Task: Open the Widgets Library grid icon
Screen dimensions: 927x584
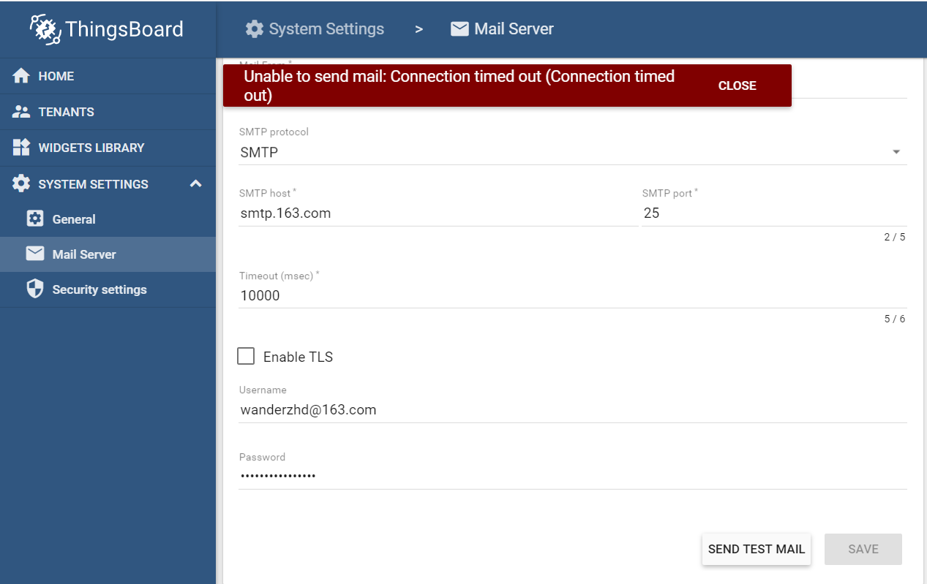Action: tap(20, 147)
